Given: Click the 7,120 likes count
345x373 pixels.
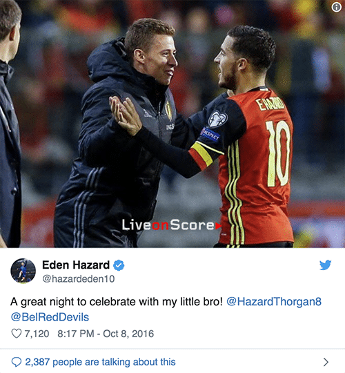Looking at the screenshot, I should click(37, 334).
